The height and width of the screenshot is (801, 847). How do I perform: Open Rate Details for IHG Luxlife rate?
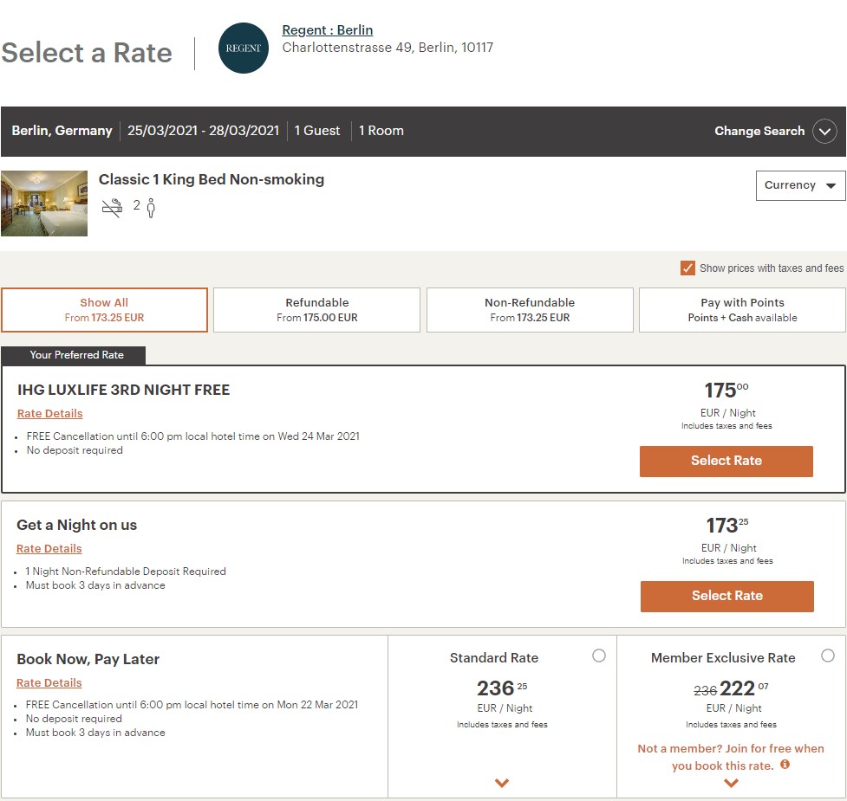point(49,414)
